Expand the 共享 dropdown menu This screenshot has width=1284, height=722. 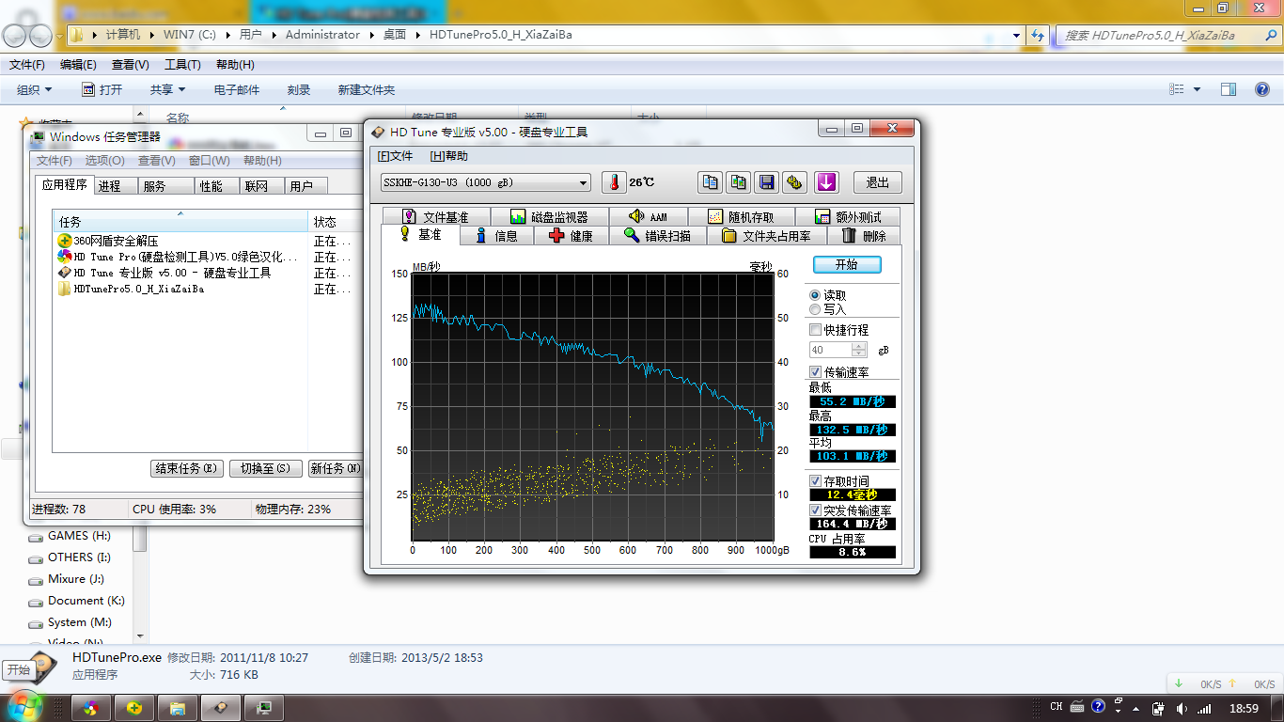point(168,89)
